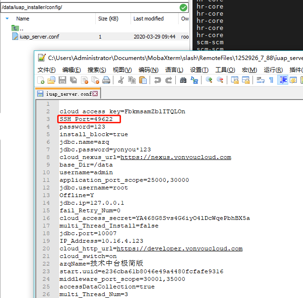Open the 编辑(E) menu
Screen dimensions: 303x298
pyautogui.click(x=71, y=70)
